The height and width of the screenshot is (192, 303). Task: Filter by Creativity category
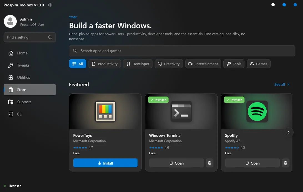(169, 64)
